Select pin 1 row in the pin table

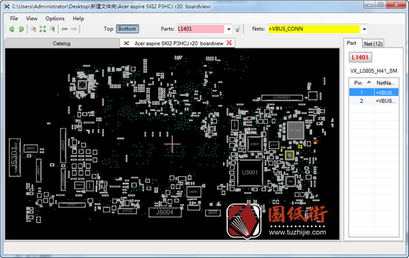pos(374,93)
